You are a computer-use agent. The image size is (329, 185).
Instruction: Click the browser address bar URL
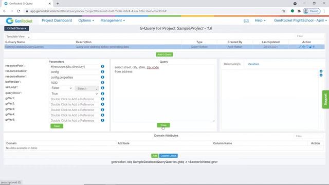[x=98, y=11]
